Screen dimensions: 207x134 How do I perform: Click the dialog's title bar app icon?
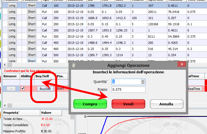point(74,65)
